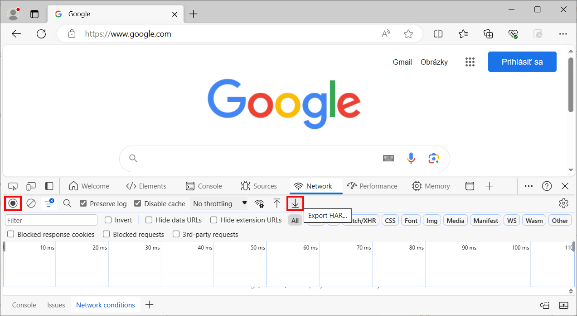Enable Hide data URLs
The height and width of the screenshot is (316, 577).
pos(149,220)
